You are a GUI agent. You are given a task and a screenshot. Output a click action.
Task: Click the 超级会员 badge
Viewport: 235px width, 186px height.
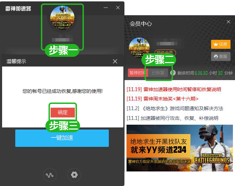pos(165,52)
